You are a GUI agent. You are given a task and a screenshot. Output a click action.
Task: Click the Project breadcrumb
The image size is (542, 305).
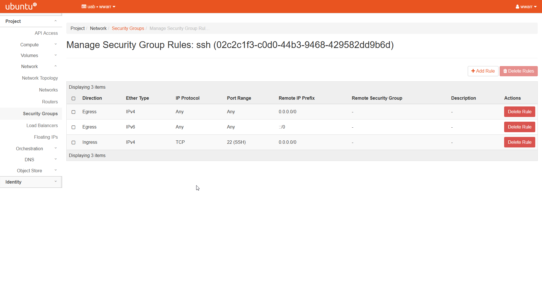click(x=78, y=28)
